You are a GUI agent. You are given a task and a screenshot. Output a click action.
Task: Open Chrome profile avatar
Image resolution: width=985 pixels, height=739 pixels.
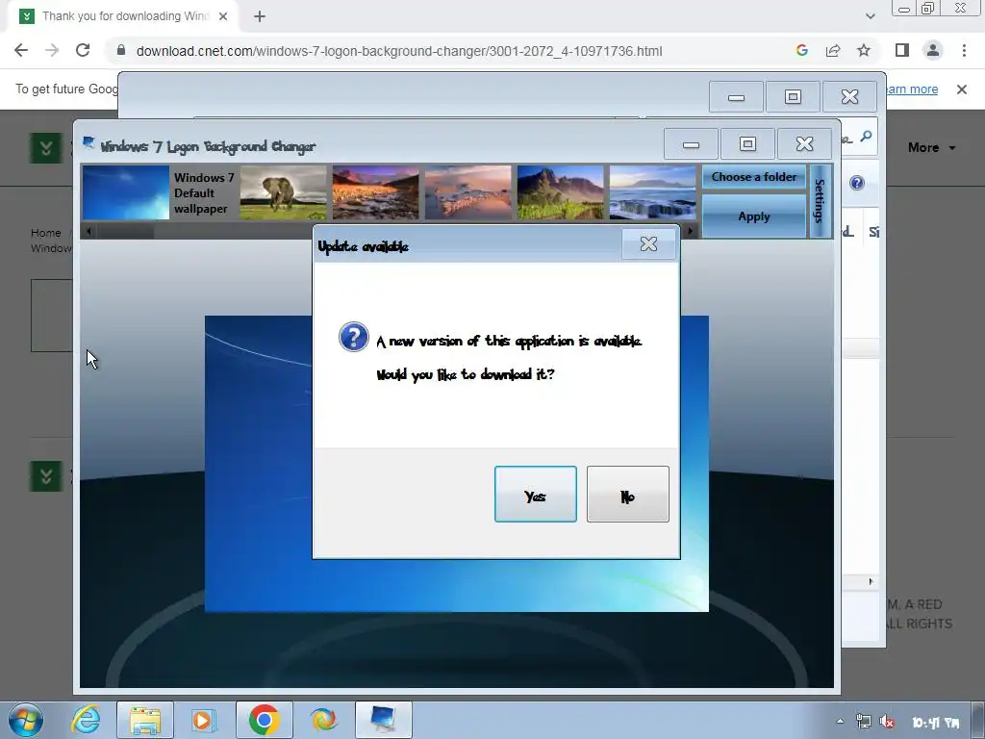point(933,50)
